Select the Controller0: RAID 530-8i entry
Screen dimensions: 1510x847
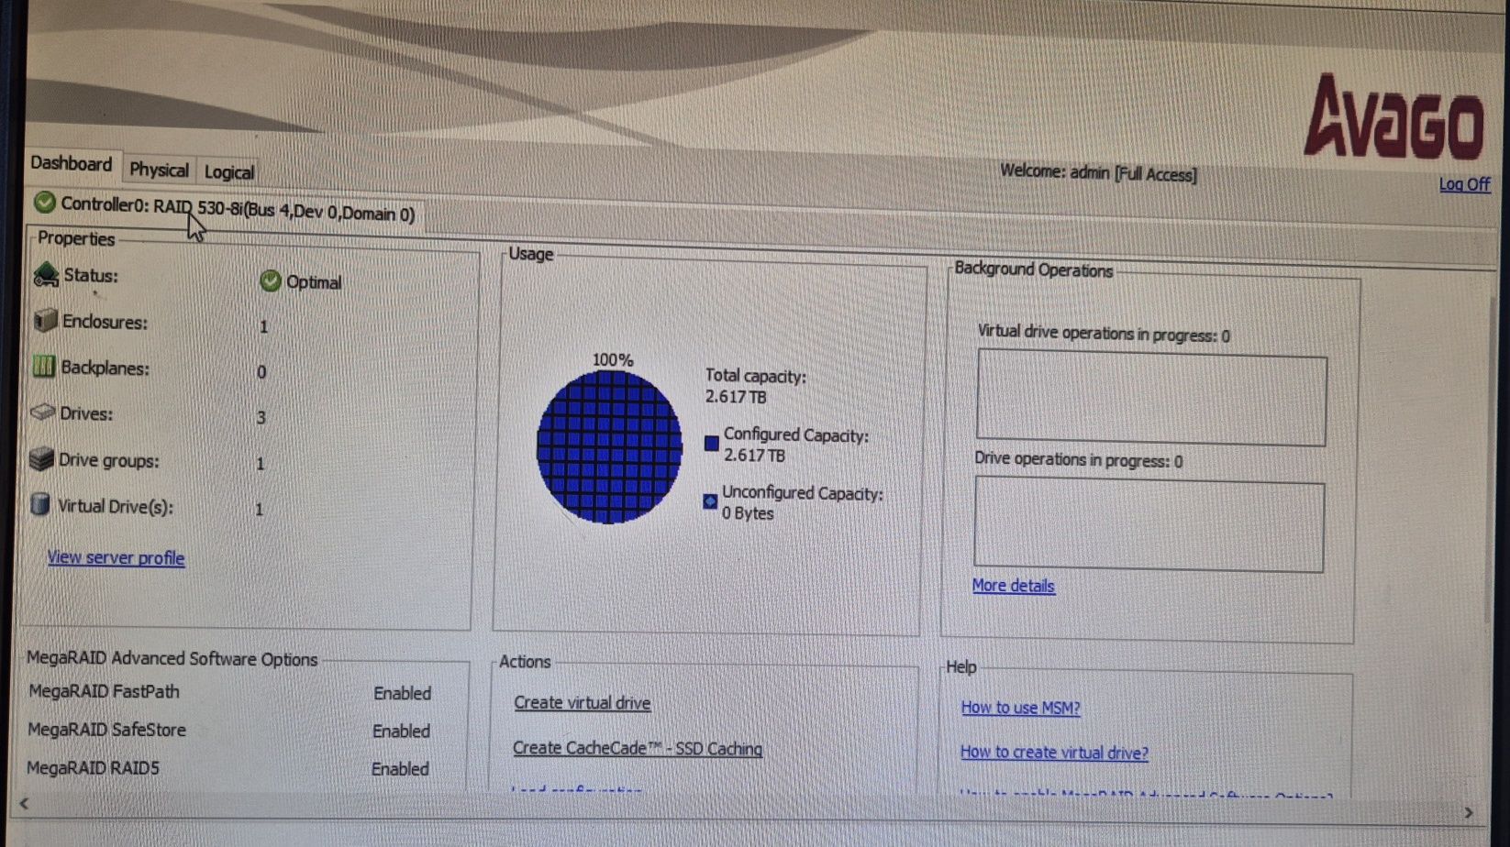[x=238, y=209]
